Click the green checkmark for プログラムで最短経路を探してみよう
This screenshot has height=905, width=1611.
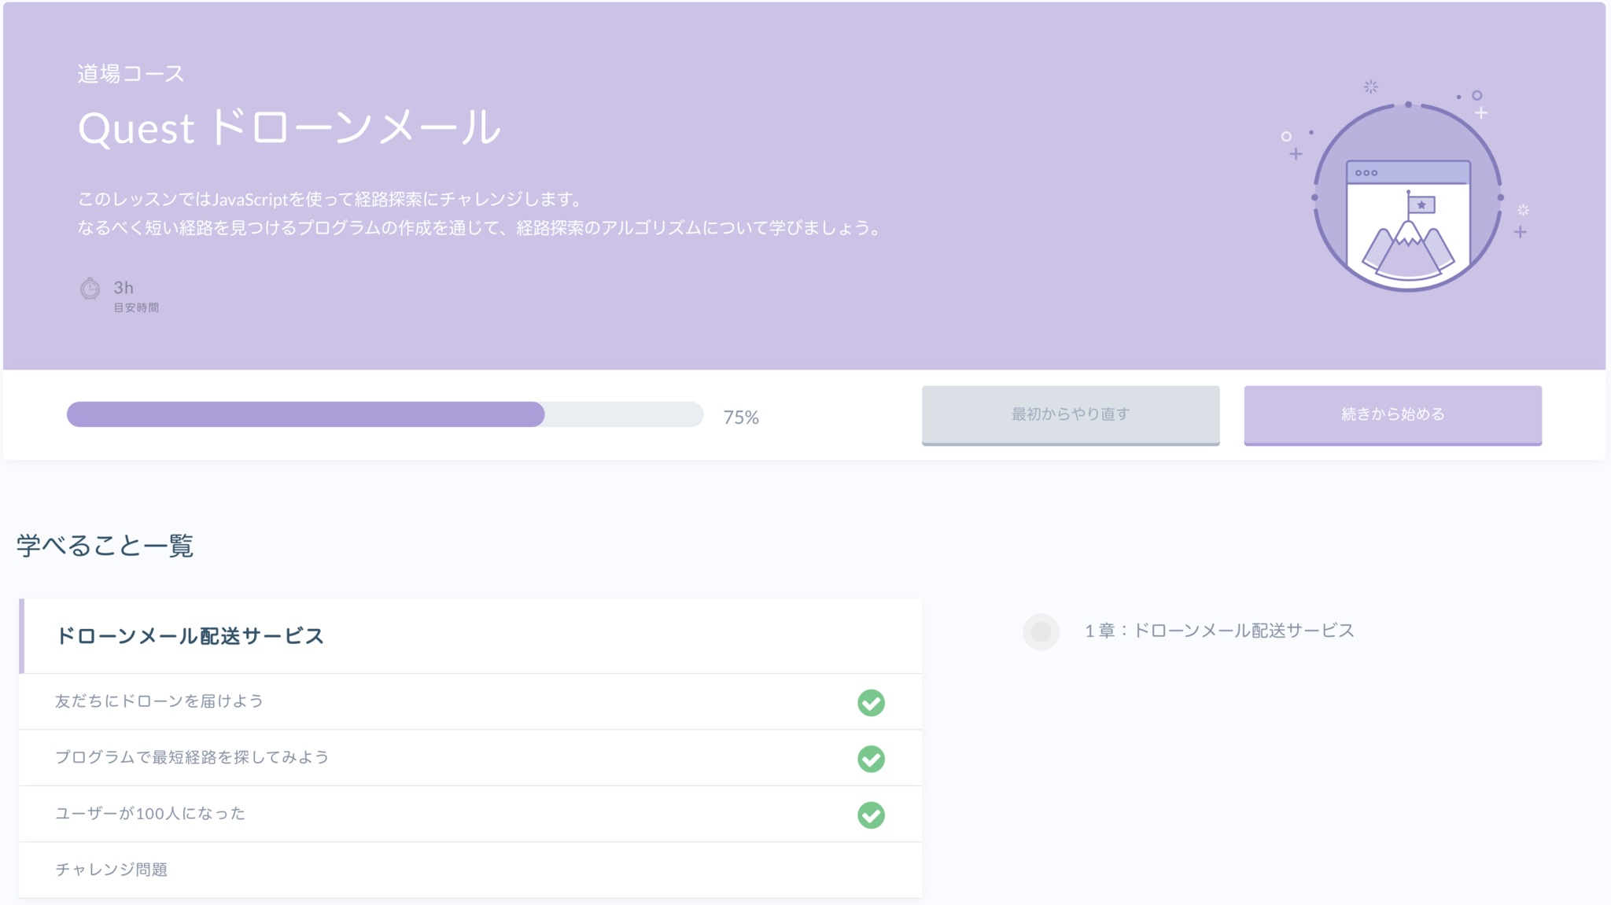pos(871,759)
